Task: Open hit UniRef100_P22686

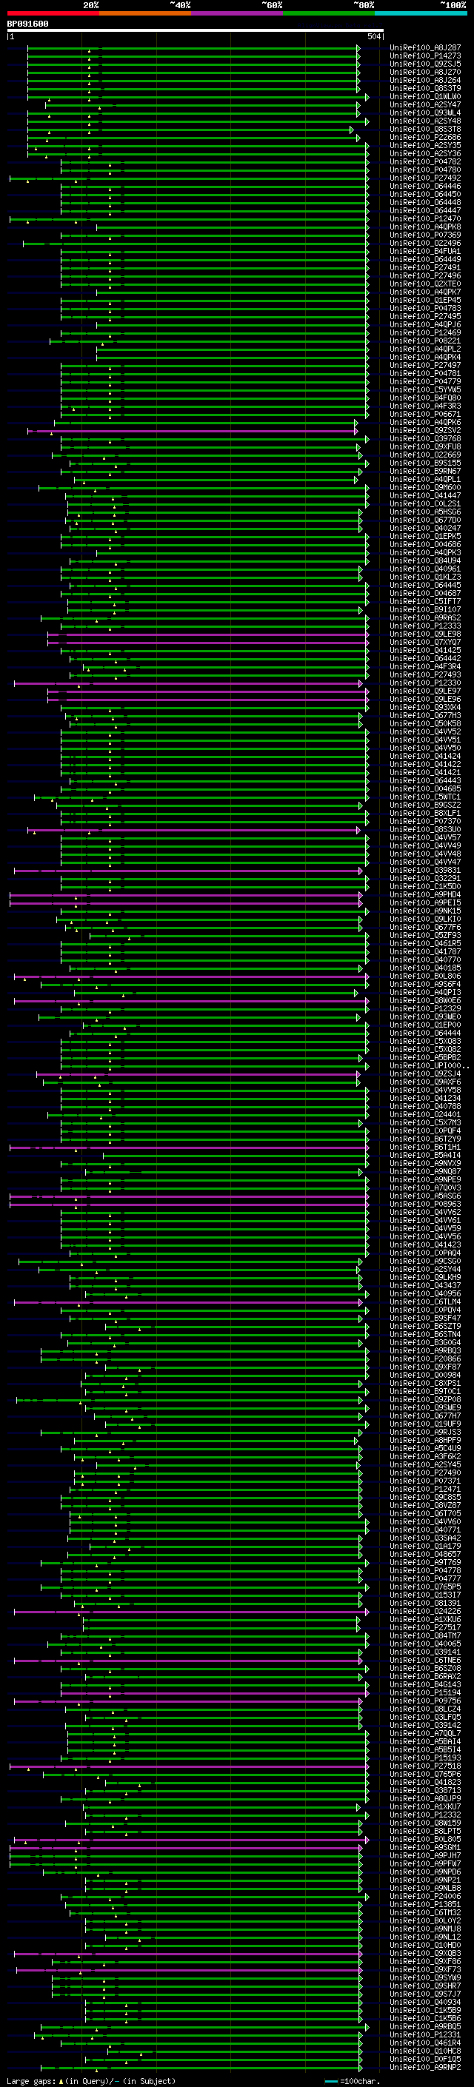Action: 425,138
